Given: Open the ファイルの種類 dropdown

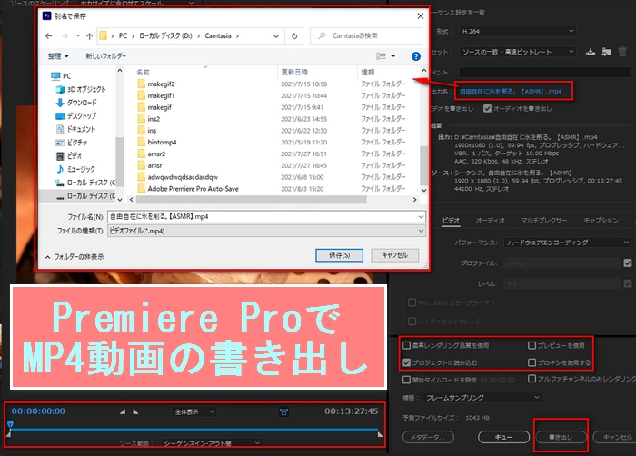Looking at the screenshot, I should pyautogui.click(x=266, y=231).
